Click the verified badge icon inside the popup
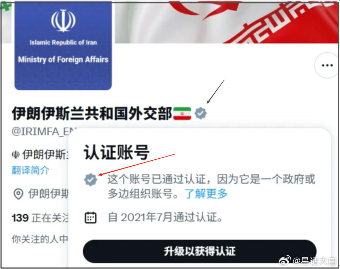 [x=91, y=180]
